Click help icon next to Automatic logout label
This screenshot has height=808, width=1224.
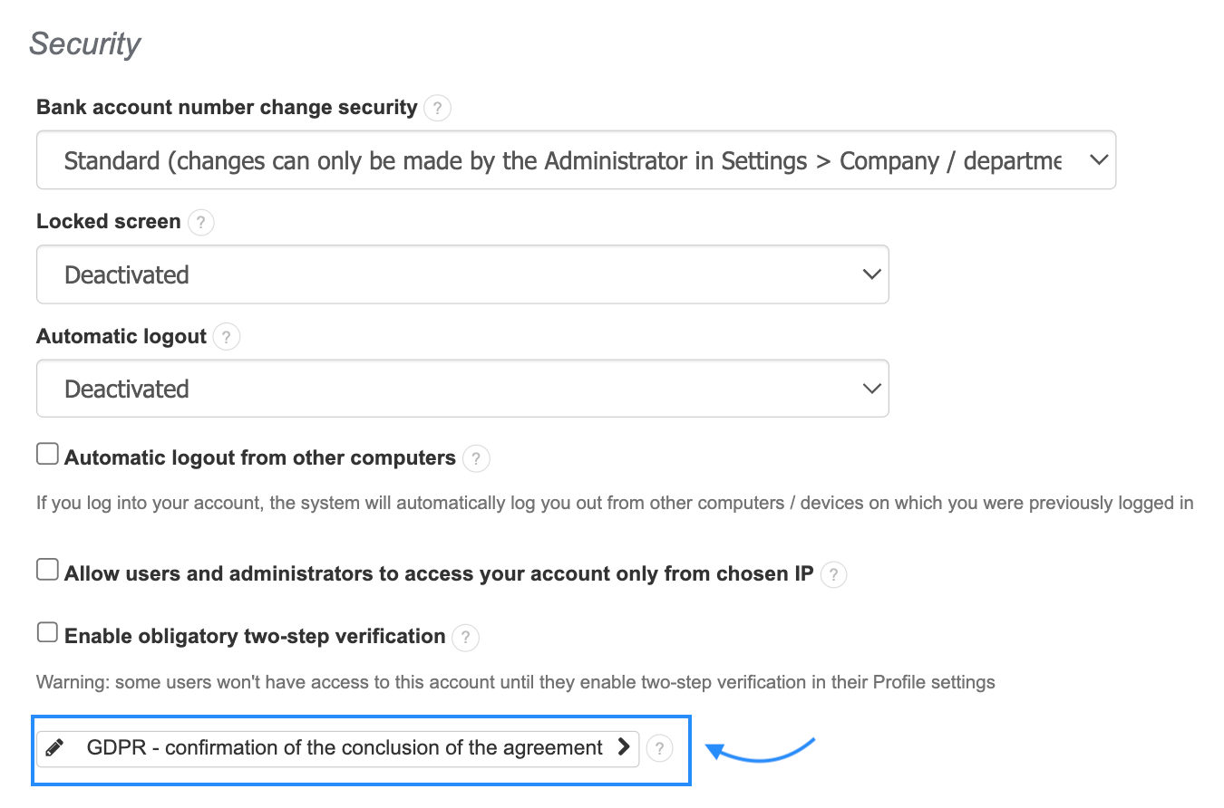click(x=227, y=338)
